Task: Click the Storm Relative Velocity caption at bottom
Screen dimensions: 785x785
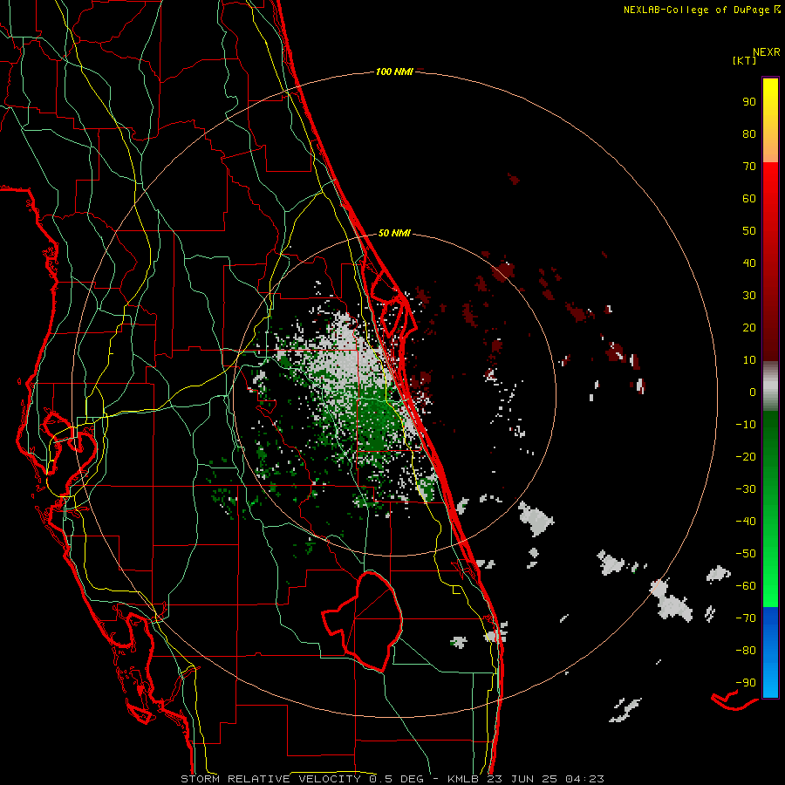Action: [392, 779]
